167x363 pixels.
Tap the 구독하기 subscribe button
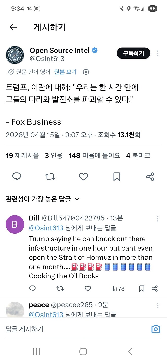133,53
